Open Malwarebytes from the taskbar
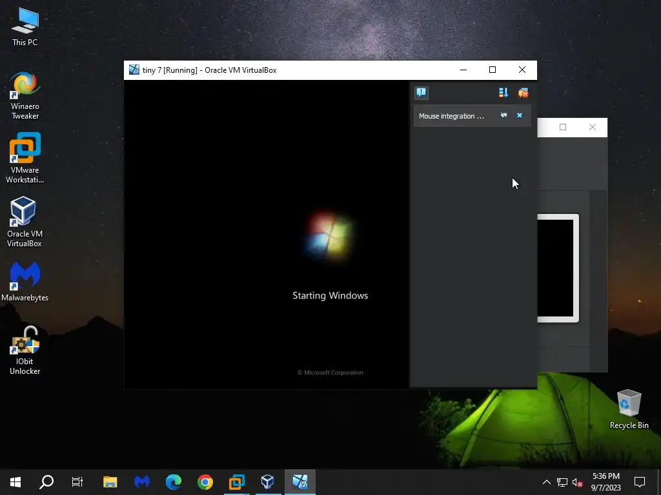The height and width of the screenshot is (495, 661). [x=141, y=482]
